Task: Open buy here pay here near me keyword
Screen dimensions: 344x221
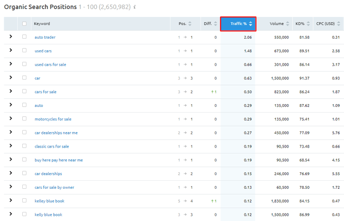Action: coord(59,160)
